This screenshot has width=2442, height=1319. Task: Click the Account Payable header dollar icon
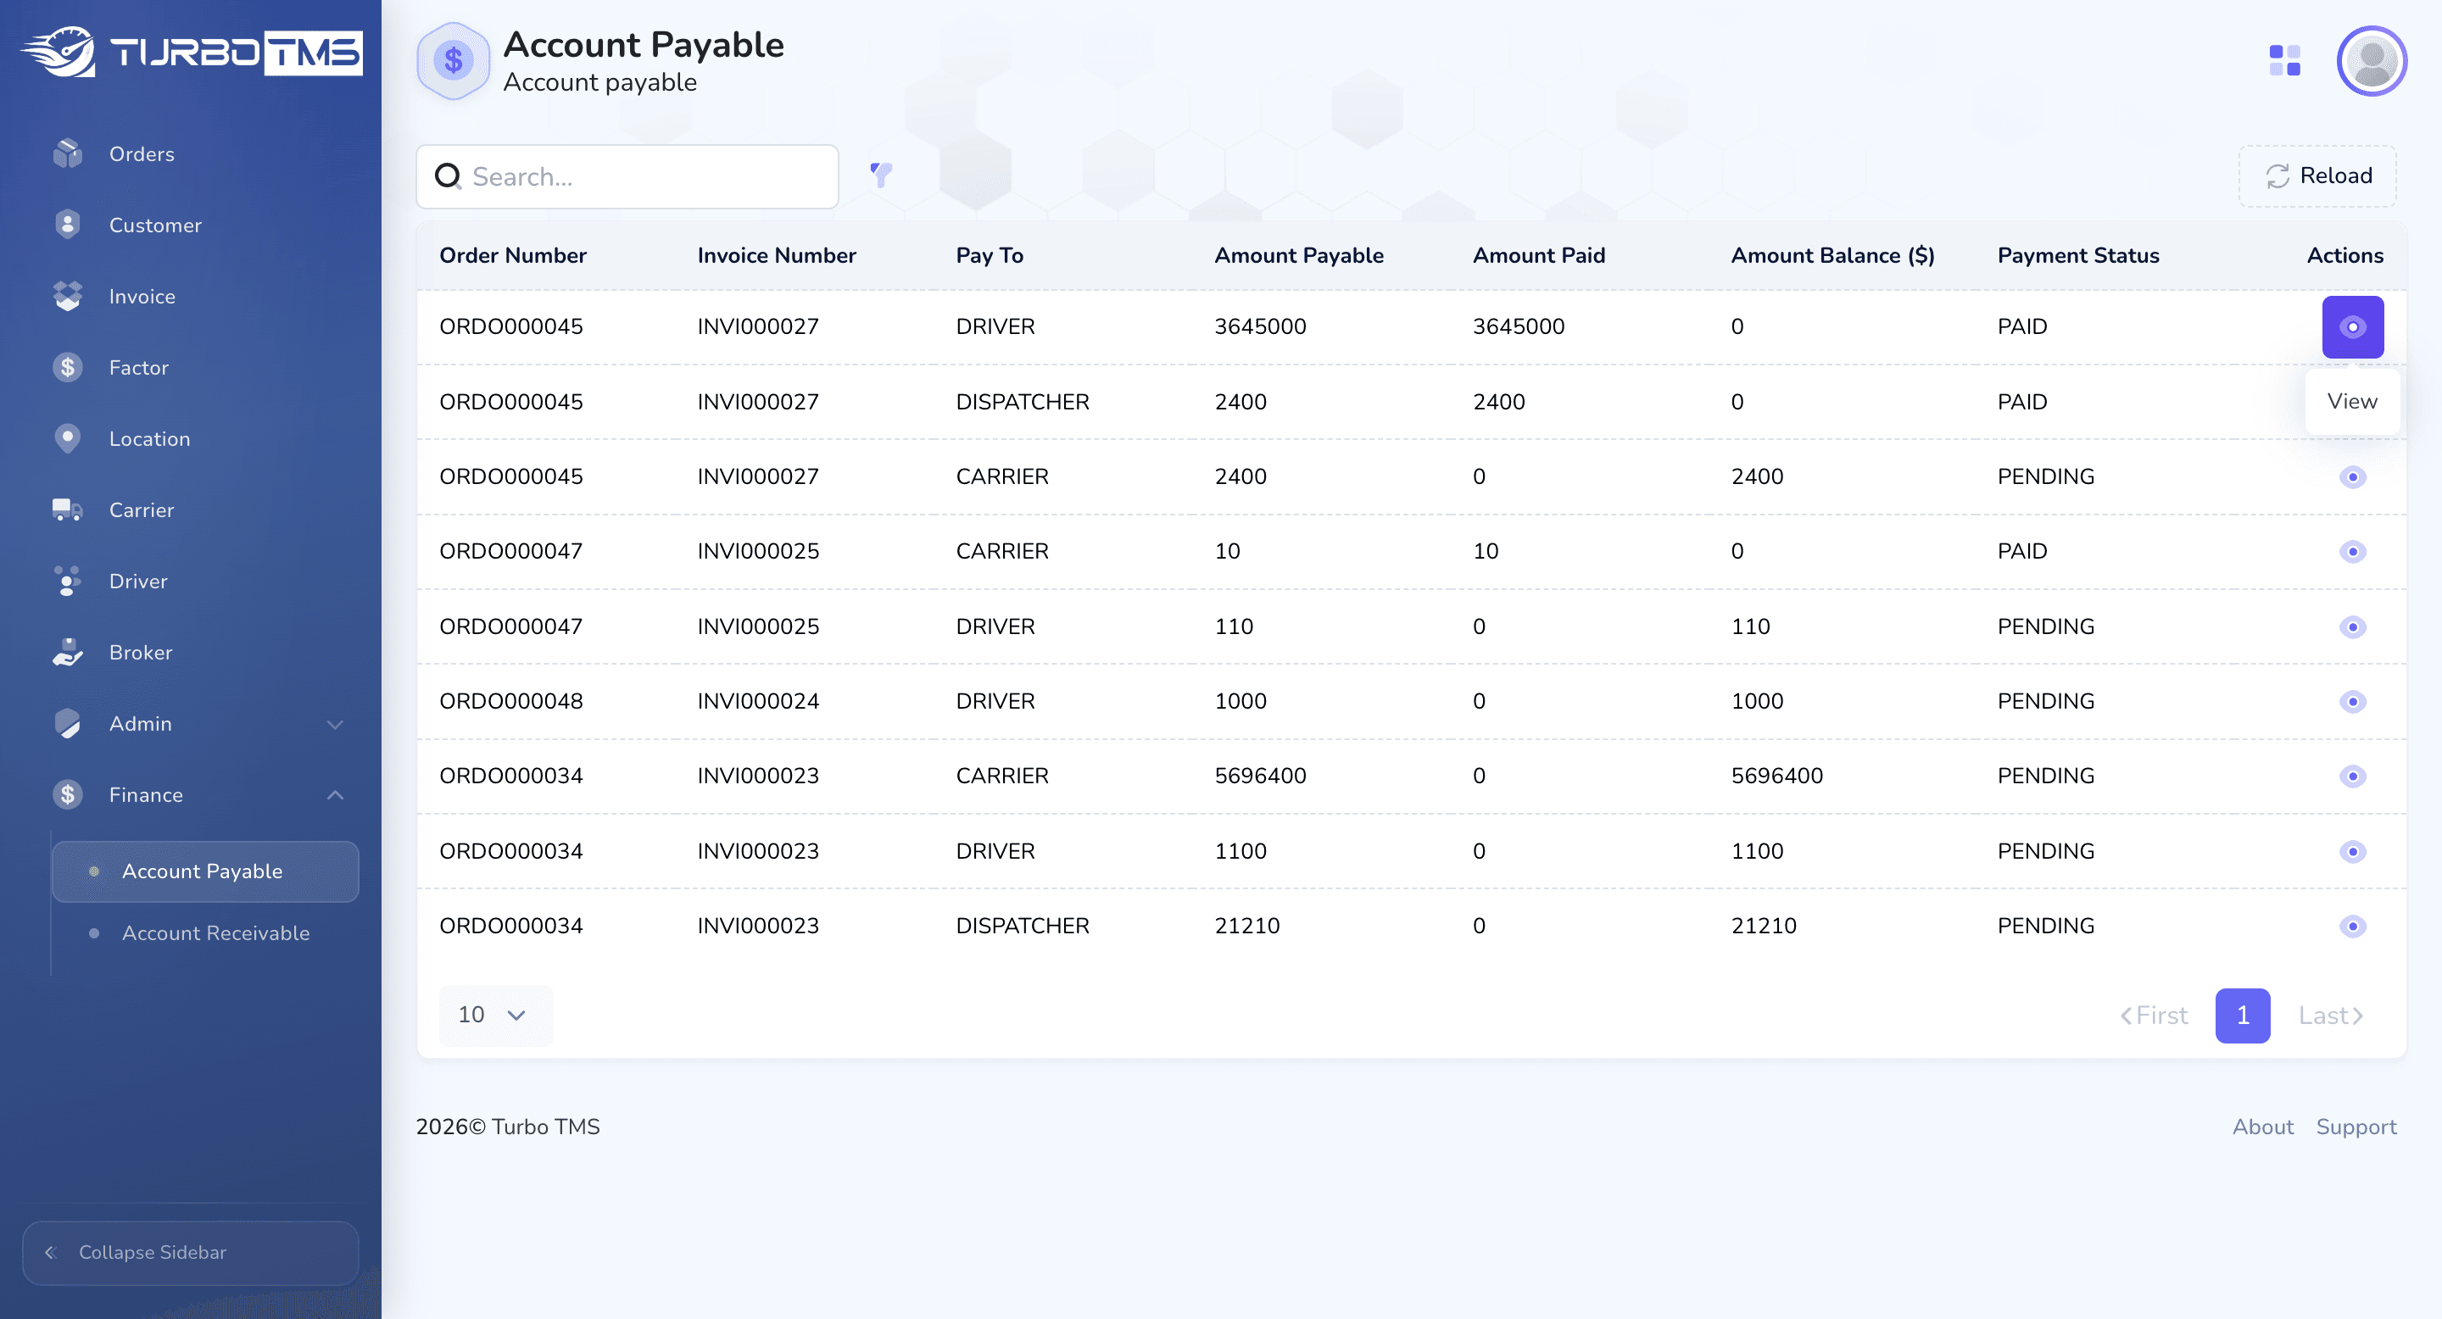click(x=453, y=61)
